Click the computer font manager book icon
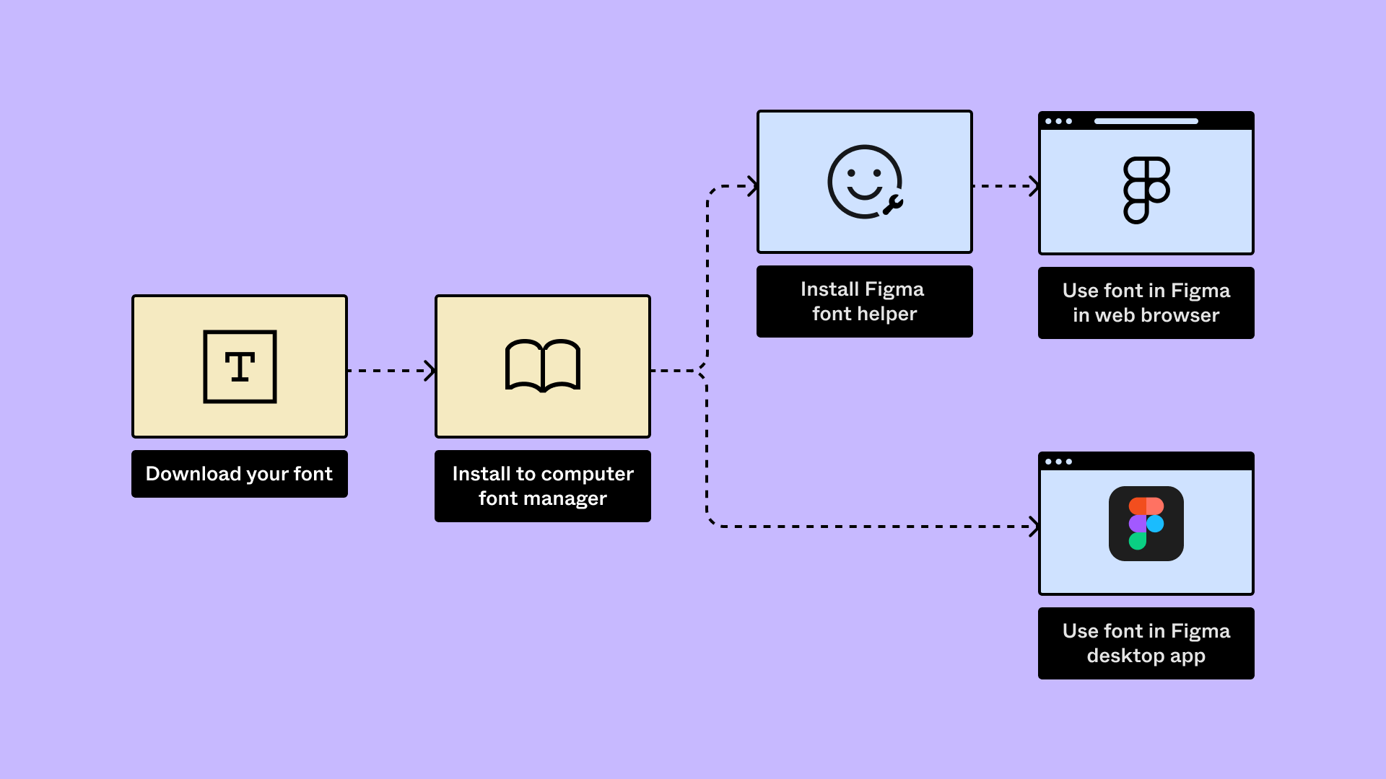The image size is (1386, 779). (x=543, y=365)
